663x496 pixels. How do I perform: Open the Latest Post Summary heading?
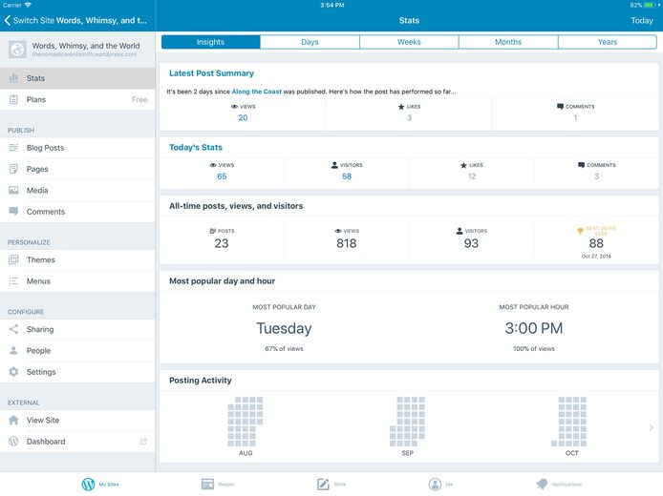[x=211, y=73]
